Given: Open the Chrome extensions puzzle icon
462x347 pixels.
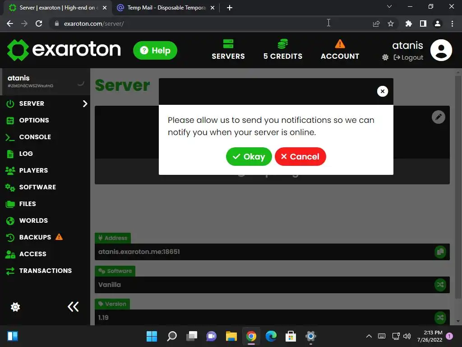Looking at the screenshot, I should click(x=408, y=23).
